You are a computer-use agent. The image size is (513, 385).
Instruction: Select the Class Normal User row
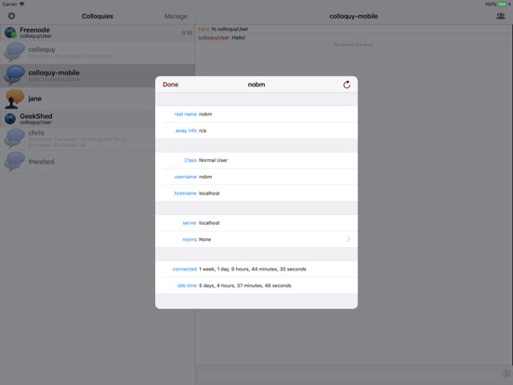click(x=256, y=160)
